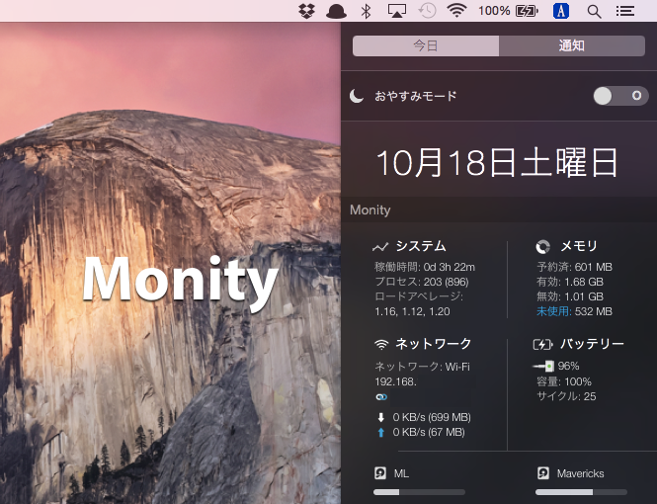657x504 pixels.
Task: Click the 未使用: 532 MB line
Action: [574, 311]
